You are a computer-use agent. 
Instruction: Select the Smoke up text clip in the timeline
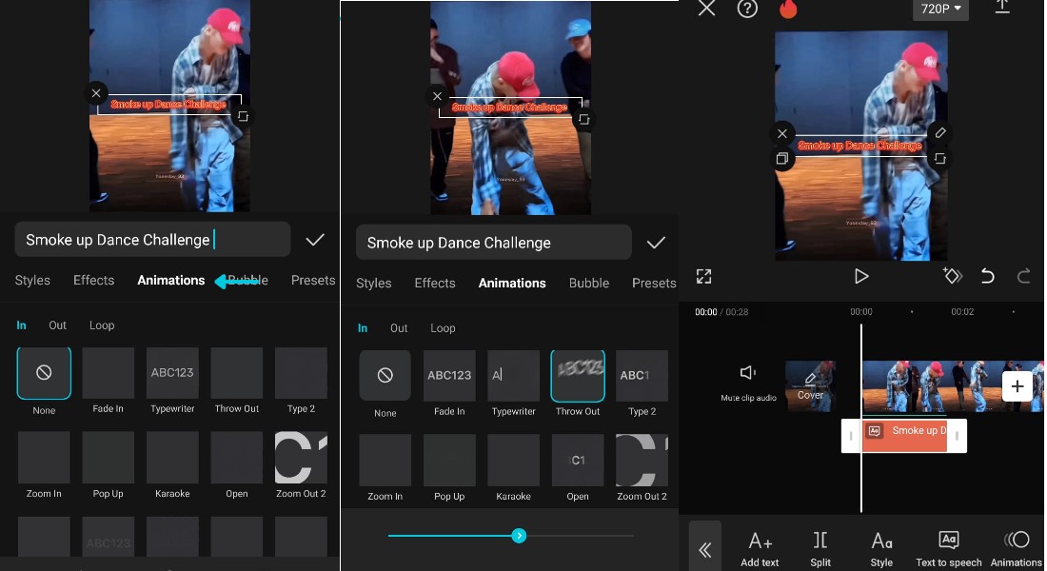[x=904, y=436]
